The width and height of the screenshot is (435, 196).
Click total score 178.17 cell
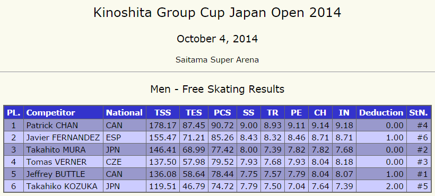tap(163, 126)
